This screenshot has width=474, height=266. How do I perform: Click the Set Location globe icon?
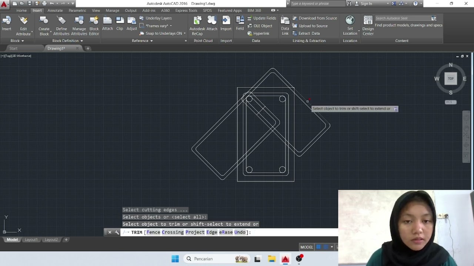tap(350, 20)
